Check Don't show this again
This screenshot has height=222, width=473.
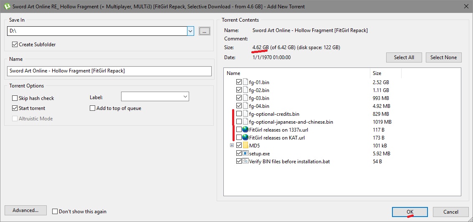55,212
